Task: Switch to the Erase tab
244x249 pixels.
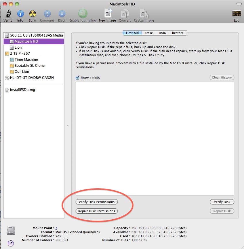Action: [149, 33]
